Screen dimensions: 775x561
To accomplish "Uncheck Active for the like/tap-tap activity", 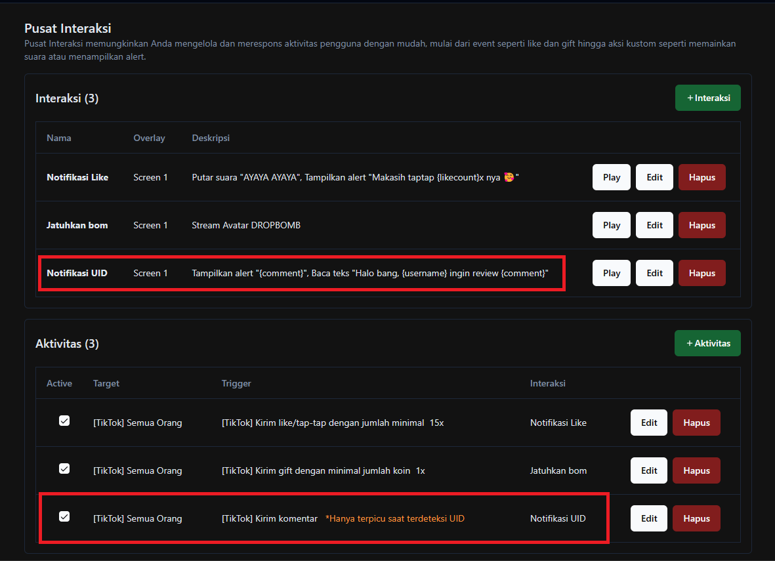I will [64, 421].
